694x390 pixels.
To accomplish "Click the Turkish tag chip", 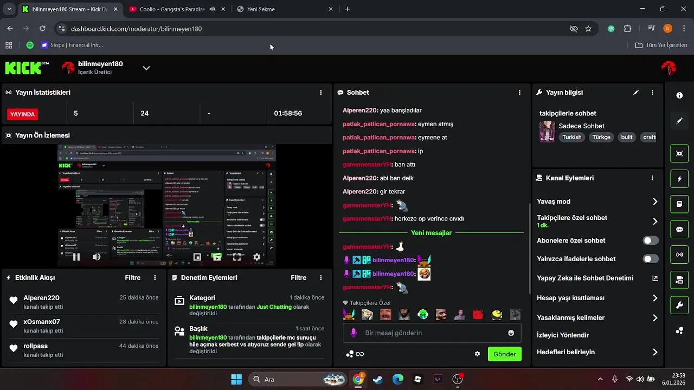I will [571, 138].
